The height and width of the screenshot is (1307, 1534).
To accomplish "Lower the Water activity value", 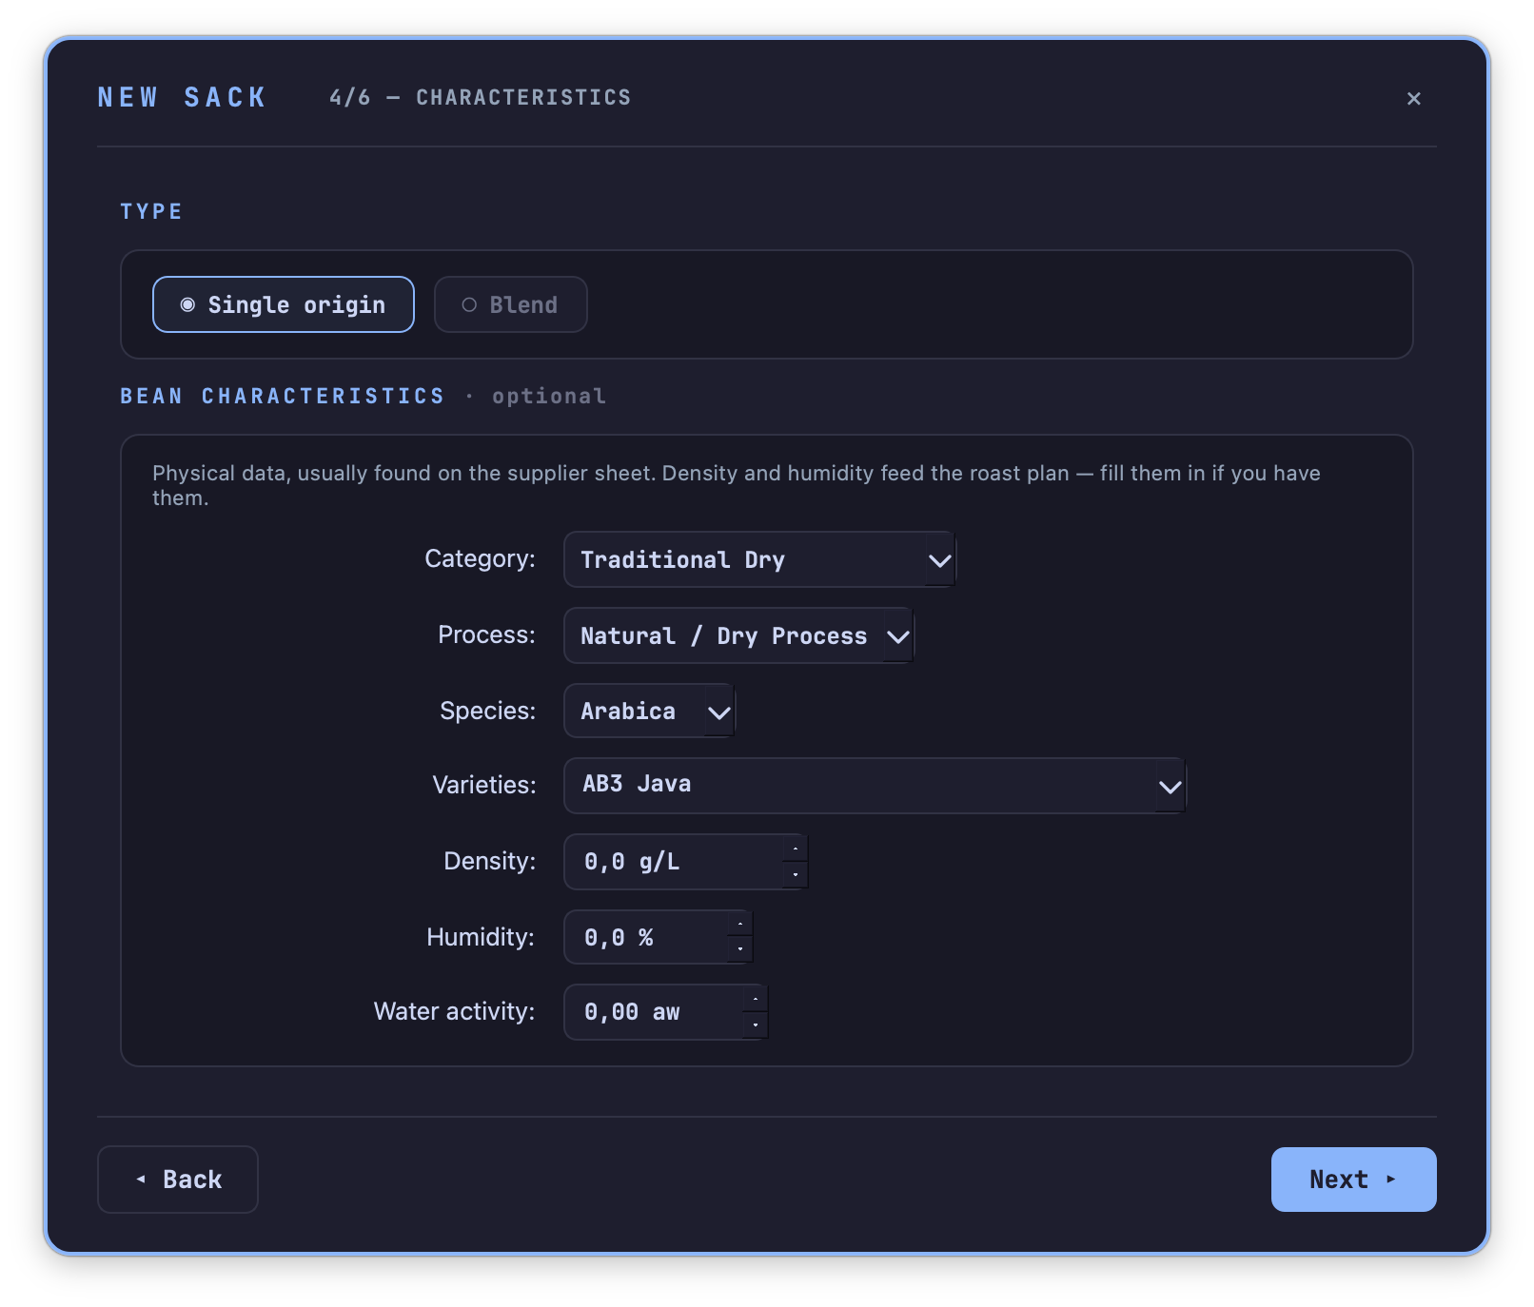I will pyautogui.click(x=756, y=1025).
